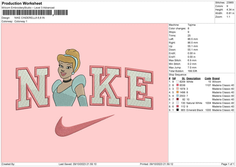
Task: Click the 'White' description in stop 1
Action: click(x=190, y=82)
